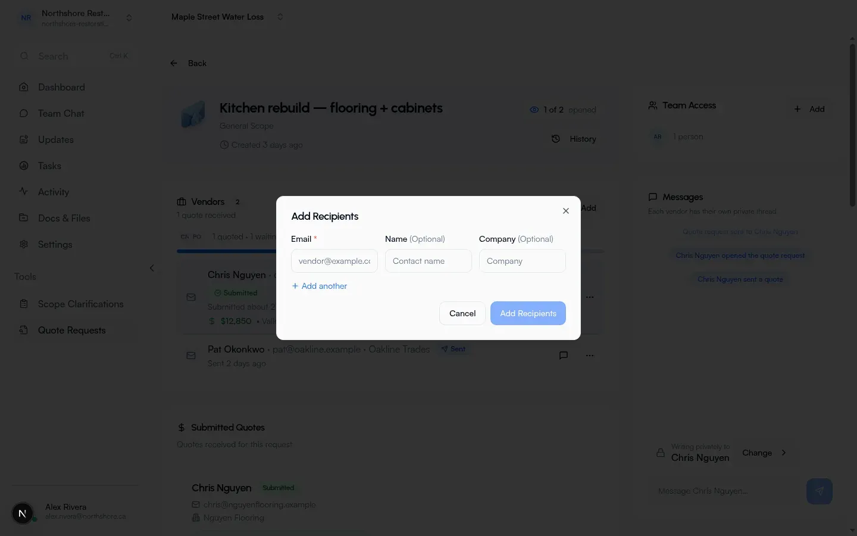Open more options for Chris Nguyen vendor

click(x=590, y=297)
